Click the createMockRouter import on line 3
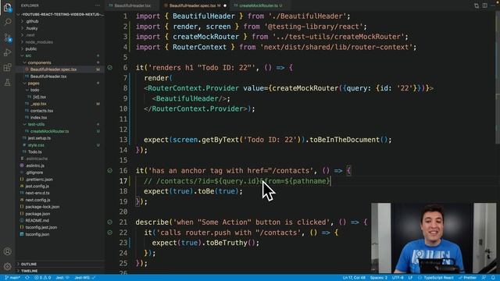 point(205,37)
